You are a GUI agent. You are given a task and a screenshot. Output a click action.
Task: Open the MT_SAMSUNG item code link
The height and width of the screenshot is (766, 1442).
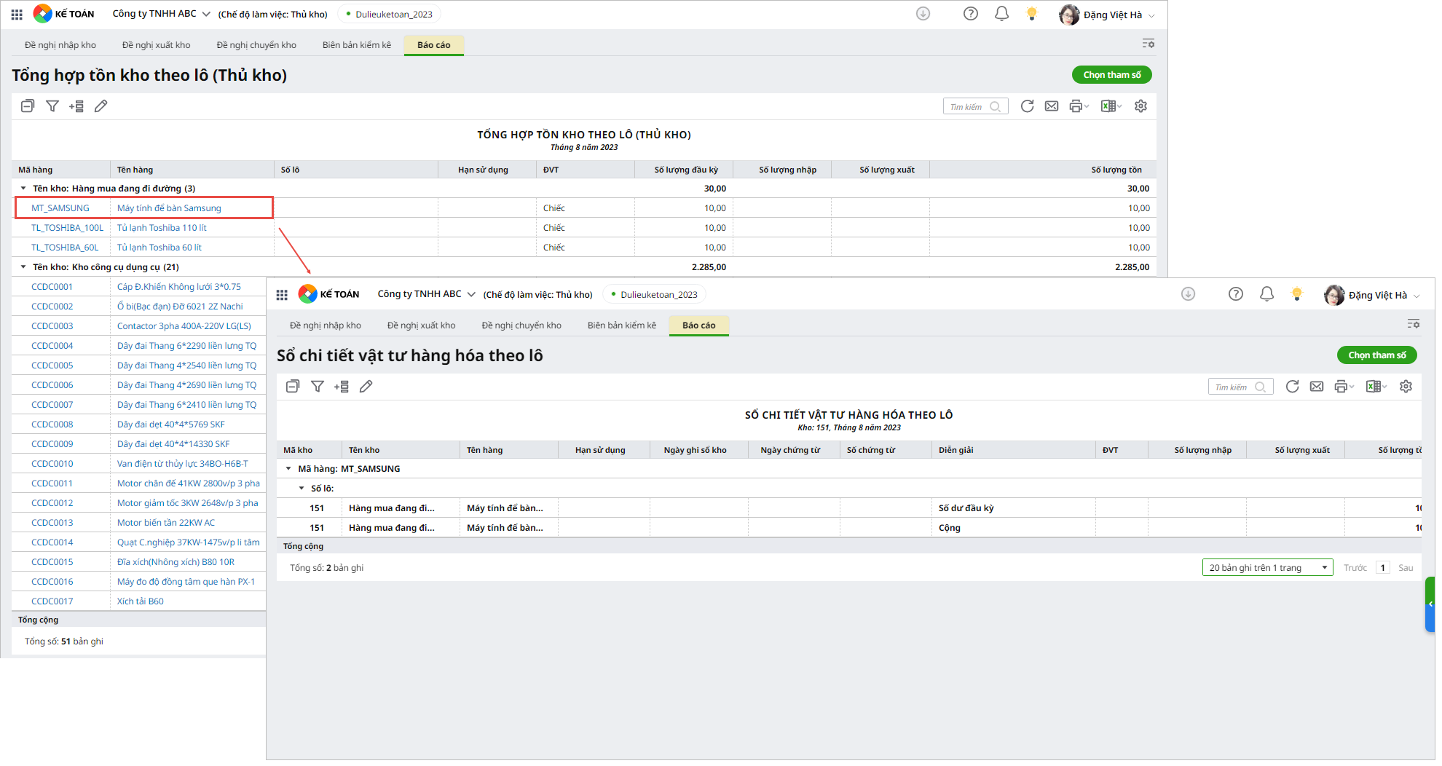click(x=60, y=208)
